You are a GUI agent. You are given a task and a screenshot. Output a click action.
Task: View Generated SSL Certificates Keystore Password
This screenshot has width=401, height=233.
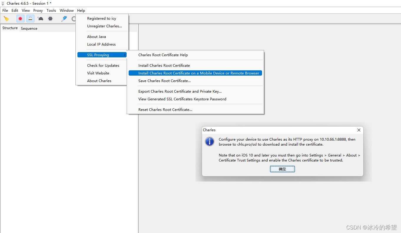click(195, 99)
